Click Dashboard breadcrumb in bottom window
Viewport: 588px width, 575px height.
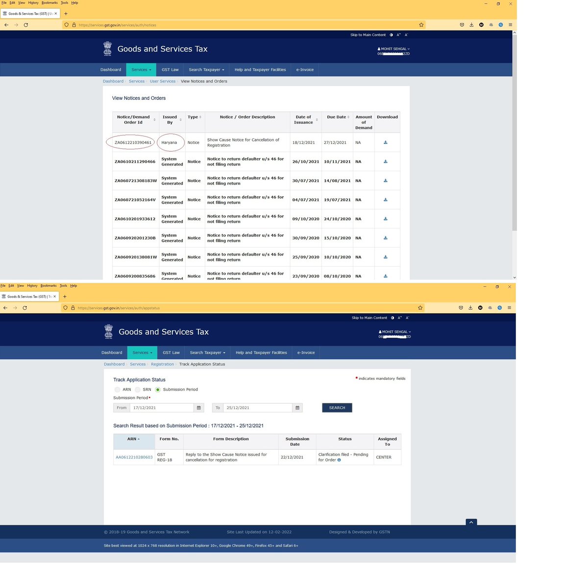114,364
